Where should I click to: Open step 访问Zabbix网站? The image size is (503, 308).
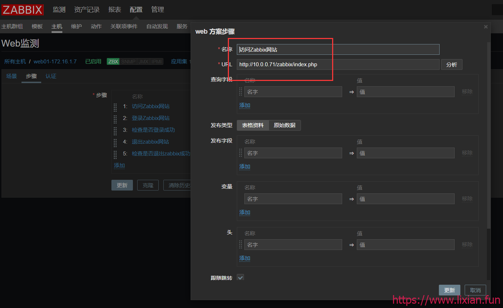coord(151,106)
